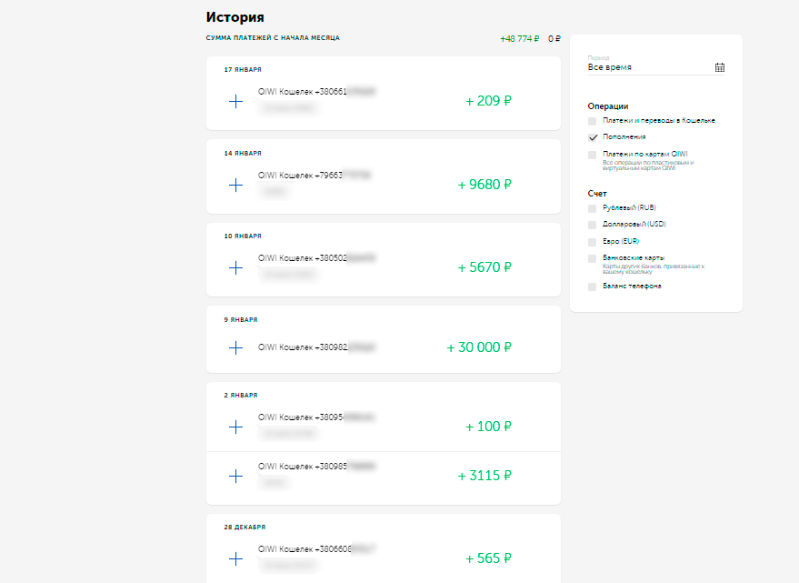Click the '+ 3115 ₽' amount

coord(484,476)
